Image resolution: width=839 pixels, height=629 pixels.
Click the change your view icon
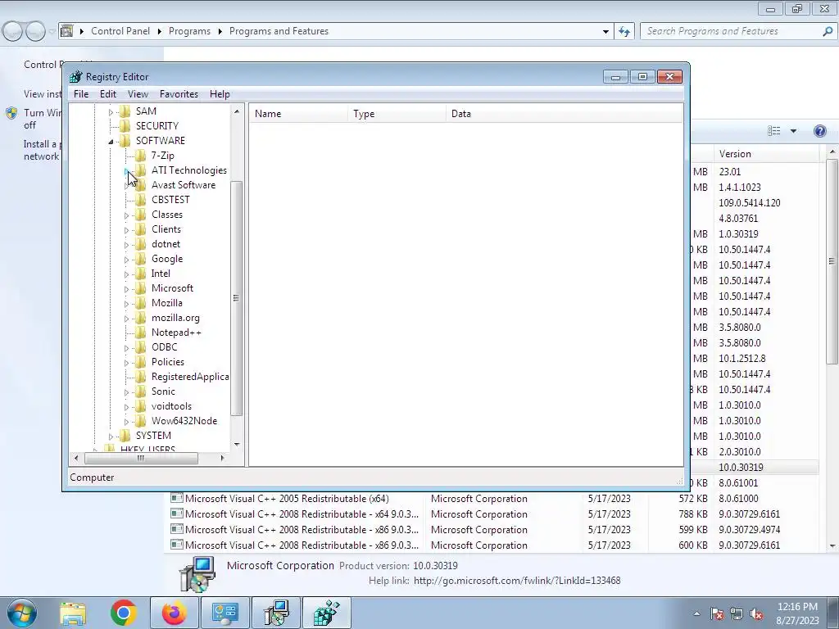(773, 131)
